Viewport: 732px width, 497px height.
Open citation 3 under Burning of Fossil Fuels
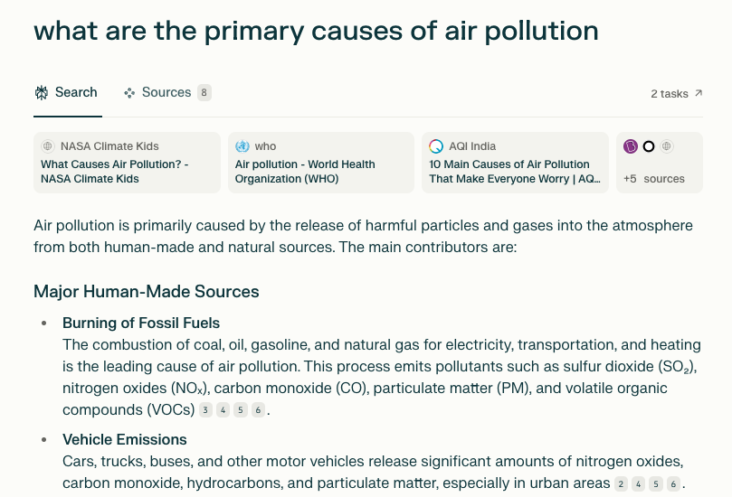(x=206, y=410)
